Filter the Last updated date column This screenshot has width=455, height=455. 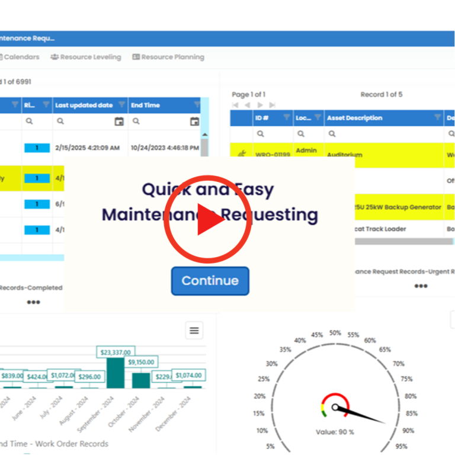121,105
